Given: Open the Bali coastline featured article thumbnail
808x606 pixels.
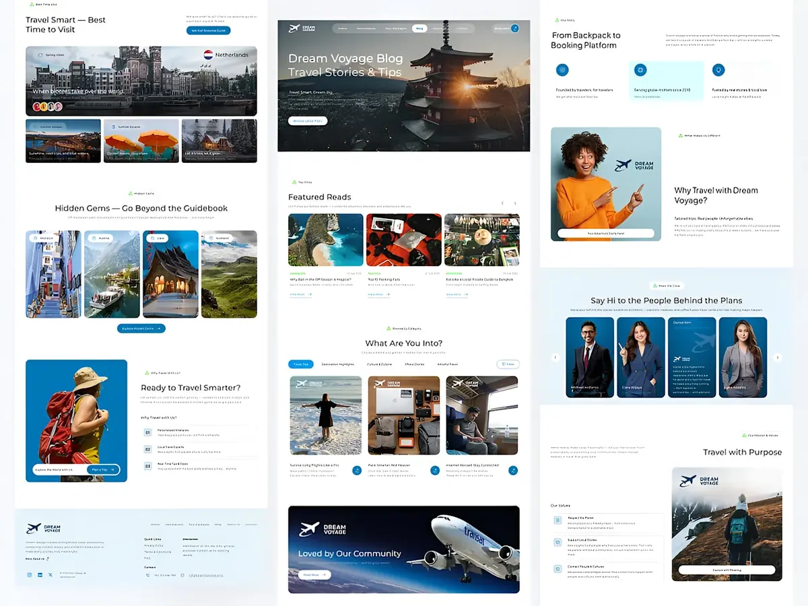Looking at the screenshot, I should [x=326, y=240].
